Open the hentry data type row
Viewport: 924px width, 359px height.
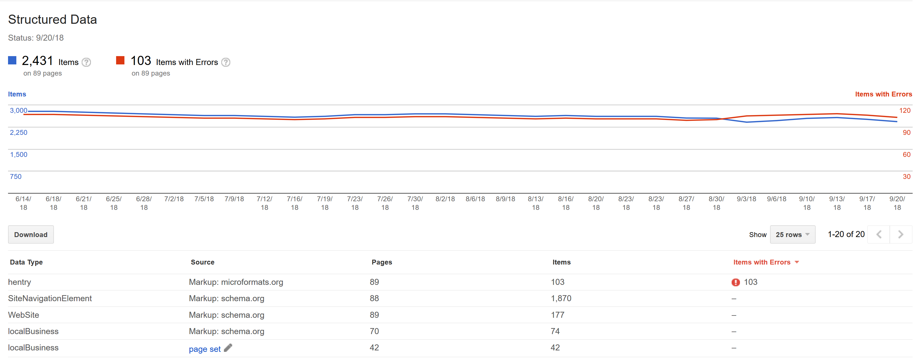pyautogui.click(x=460, y=282)
